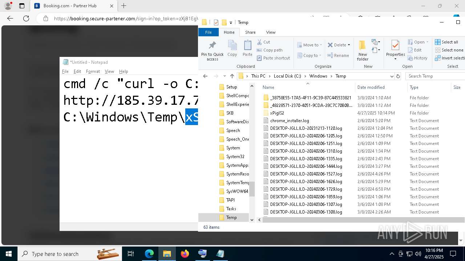Refresh the Temp folder view
The width and height of the screenshot is (465, 261).
398,76
